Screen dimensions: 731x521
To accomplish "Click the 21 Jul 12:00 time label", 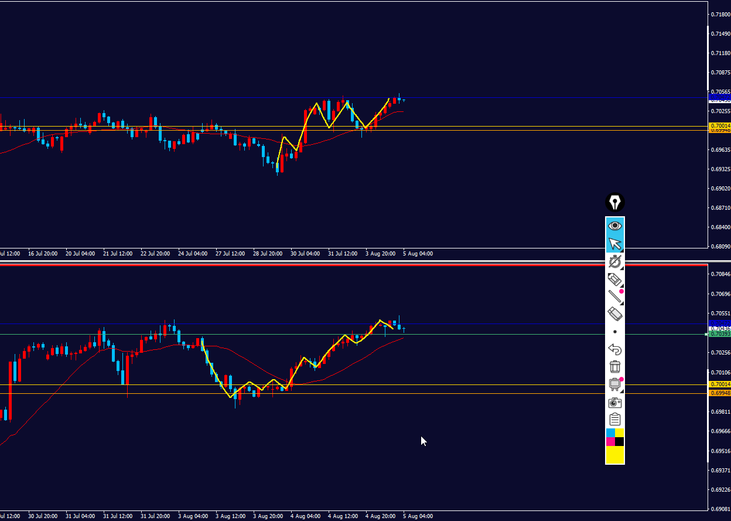I will (118, 254).
